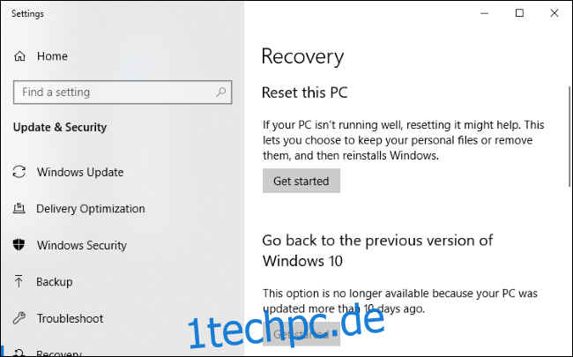Click the search magnifier icon
Image resolution: width=573 pixels, height=357 pixels.
point(220,92)
